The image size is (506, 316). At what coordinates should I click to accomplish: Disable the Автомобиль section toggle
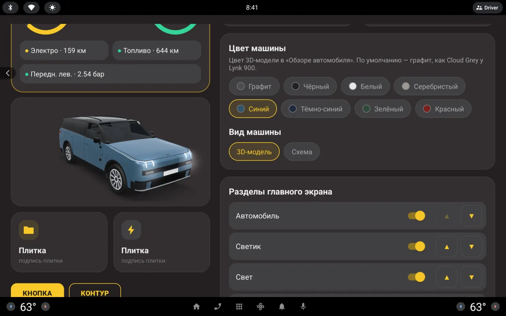click(417, 216)
